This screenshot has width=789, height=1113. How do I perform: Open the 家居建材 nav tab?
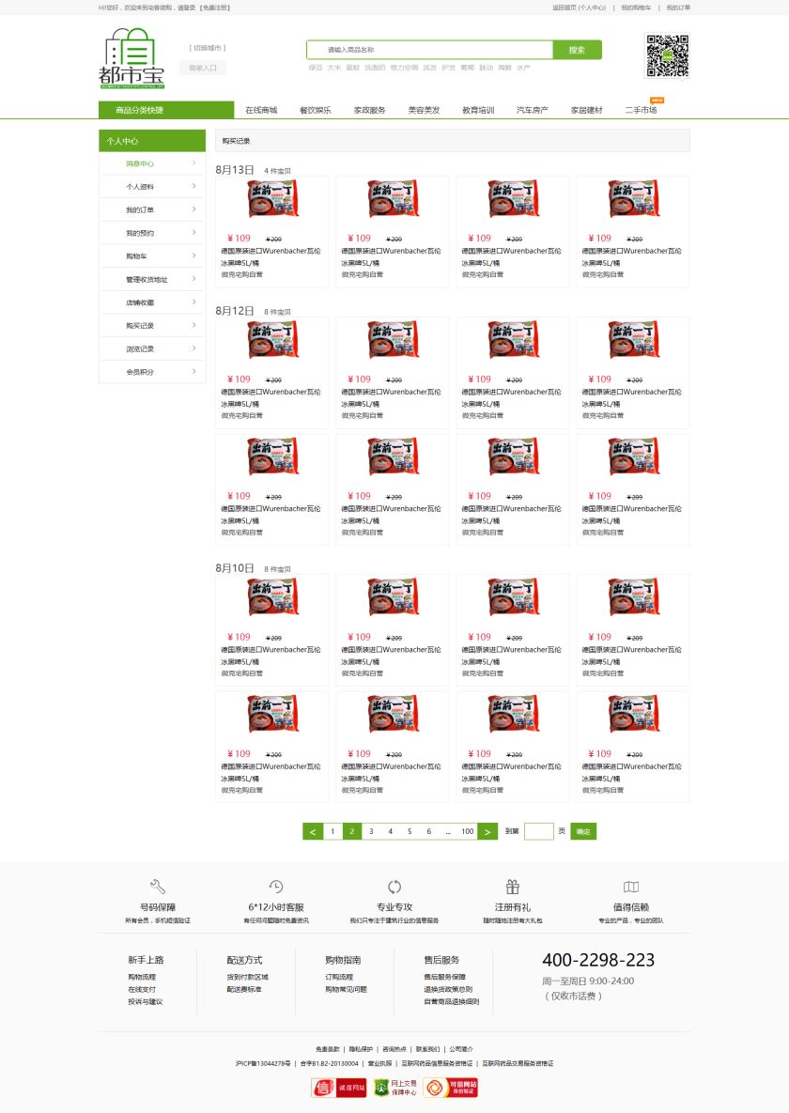(x=587, y=110)
